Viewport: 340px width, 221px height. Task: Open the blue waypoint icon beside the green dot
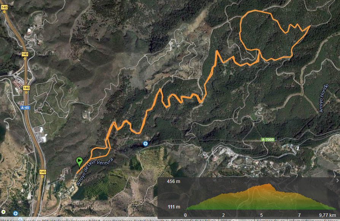click(x=15, y=213)
